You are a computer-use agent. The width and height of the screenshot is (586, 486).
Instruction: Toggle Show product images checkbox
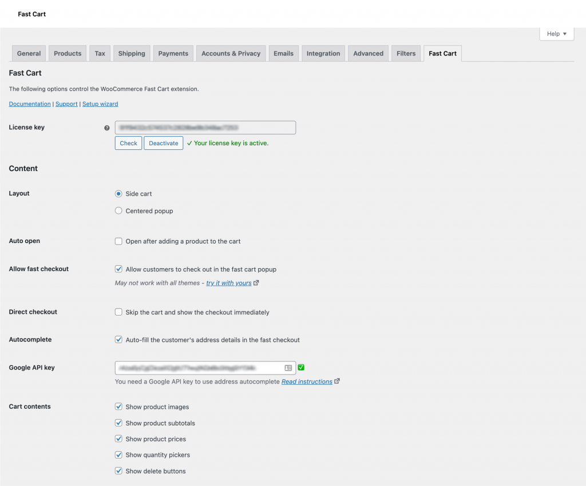[119, 407]
